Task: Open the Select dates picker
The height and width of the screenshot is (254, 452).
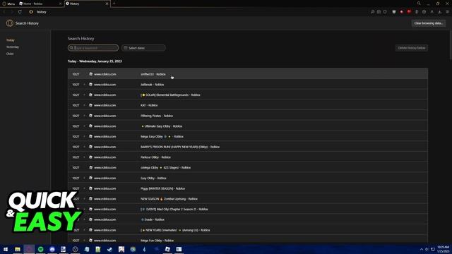Action: 143,48
